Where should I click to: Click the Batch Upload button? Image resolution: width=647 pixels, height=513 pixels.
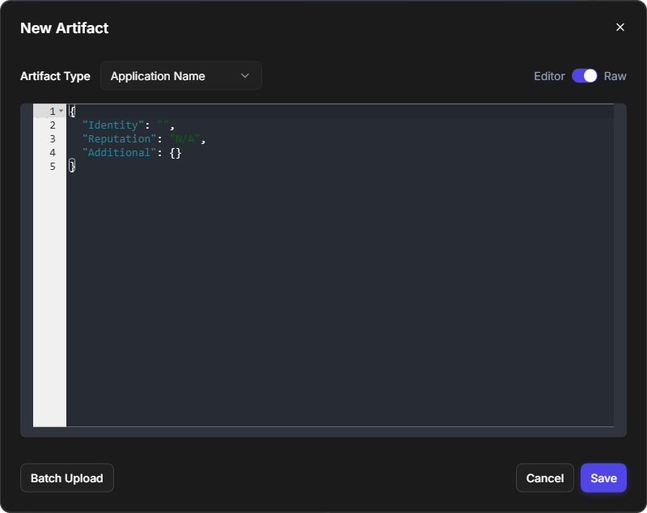click(67, 478)
